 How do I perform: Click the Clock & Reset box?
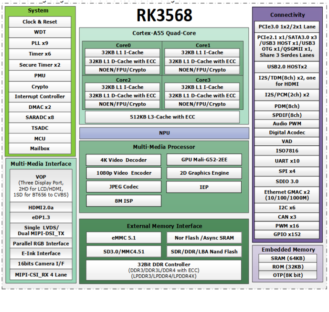tap(40, 22)
